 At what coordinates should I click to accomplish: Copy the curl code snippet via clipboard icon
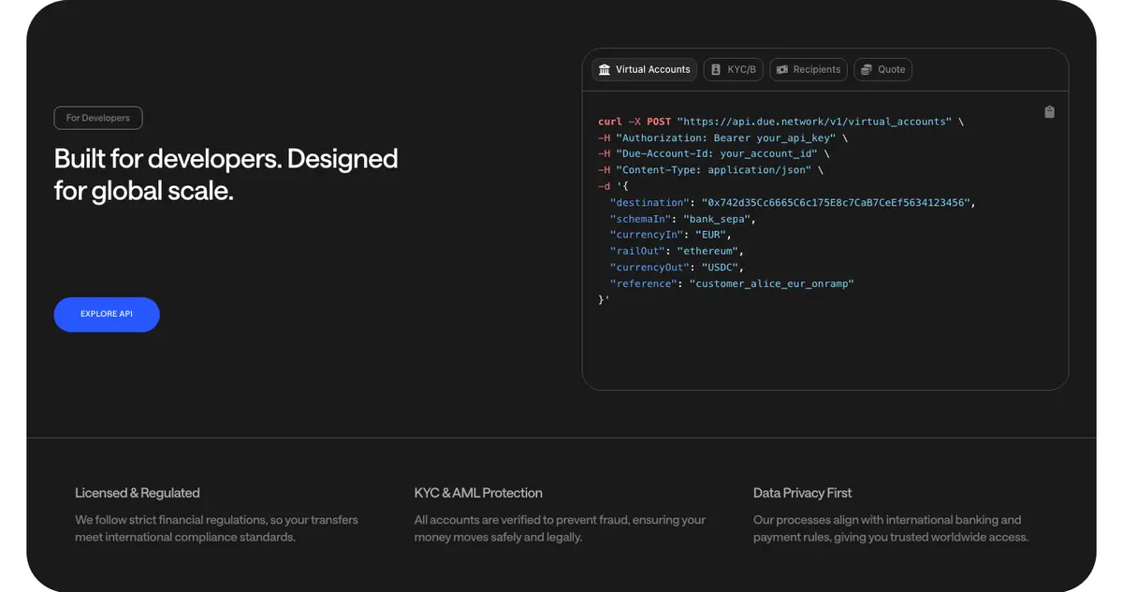point(1049,112)
